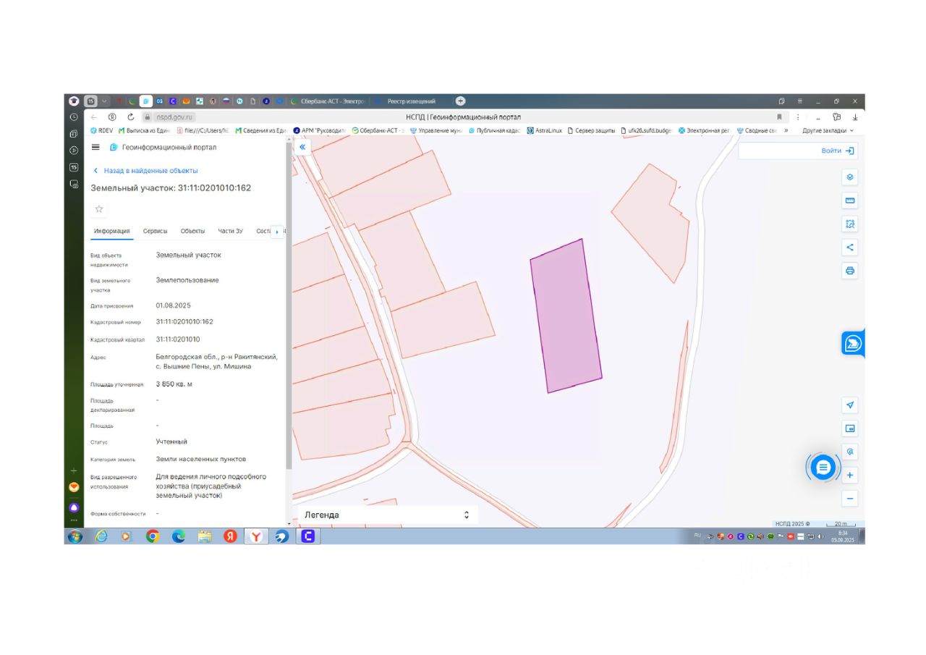Reload the page in the browser
This screenshot has height=655, width=926.
tap(131, 117)
